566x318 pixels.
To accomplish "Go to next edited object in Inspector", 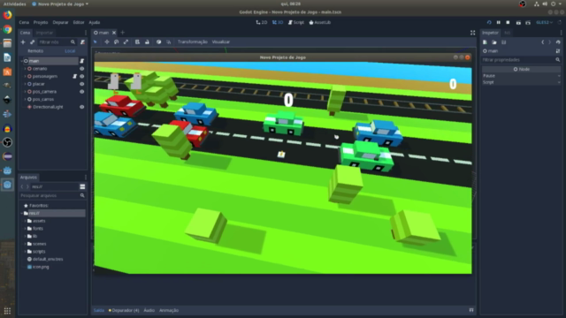I will tap(550, 42).
